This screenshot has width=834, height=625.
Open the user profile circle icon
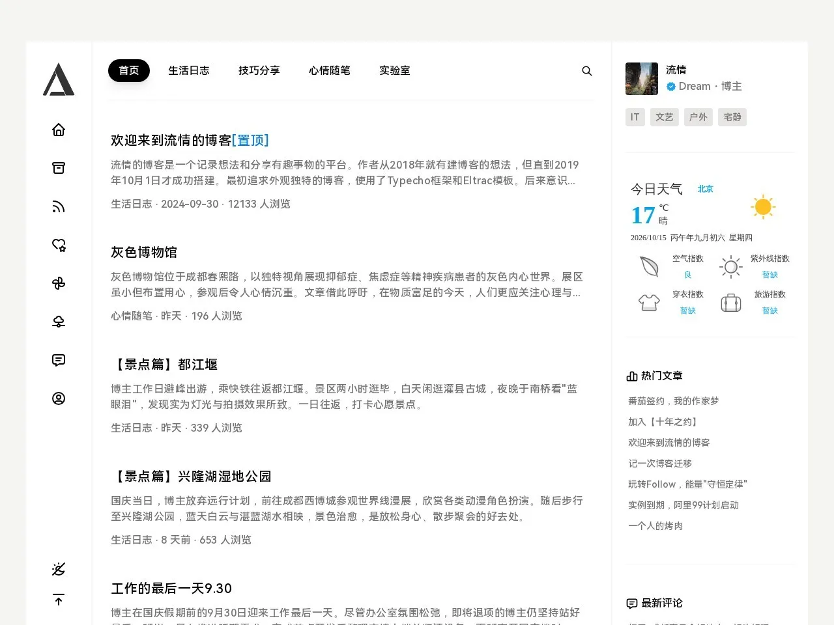click(x=59, y=398)
